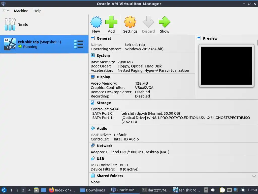Open the Network settings header link
This screenshot has width=258, height=194.
click(x=105, y=146)
